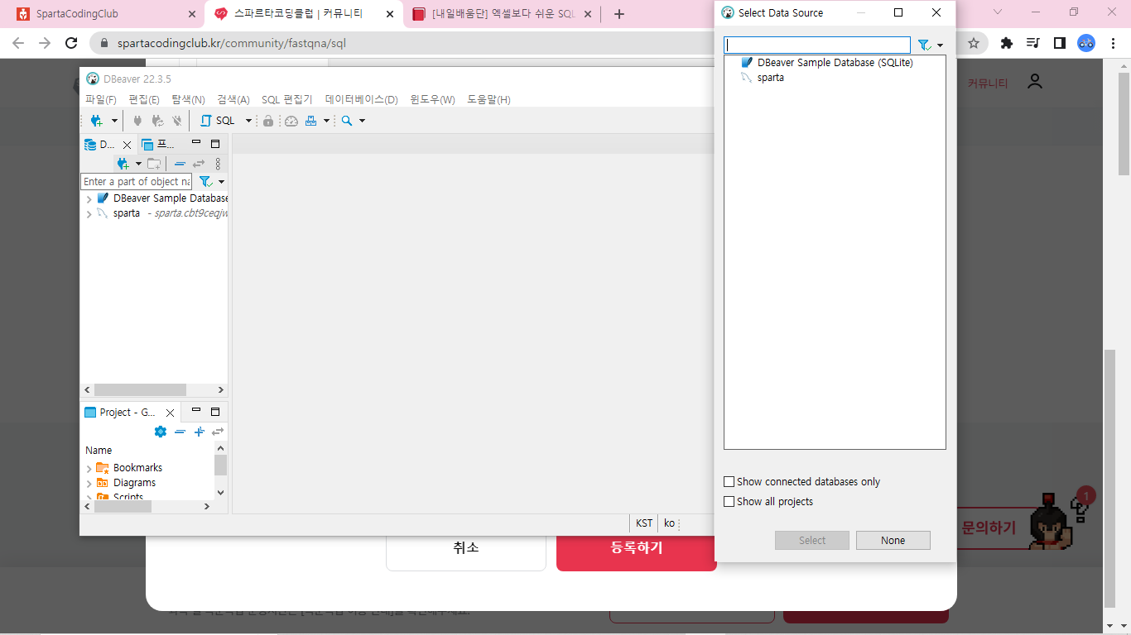Open the three-dot view menu in Database Navigator
The width and height of the screenshot is (1131, 635).
tap(218, 164)
